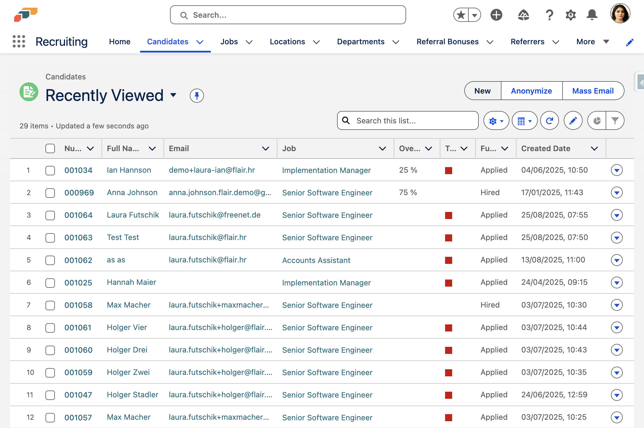Refresh the candidates list
The image size is (644, 428).
549,121
